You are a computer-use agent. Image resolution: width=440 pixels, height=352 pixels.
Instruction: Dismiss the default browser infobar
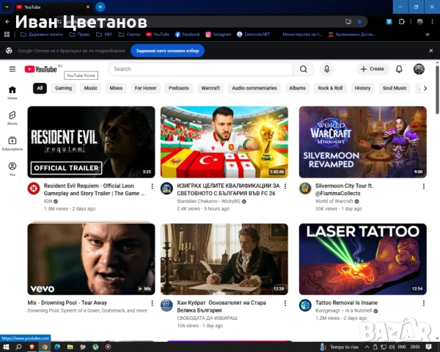point(431,51)
